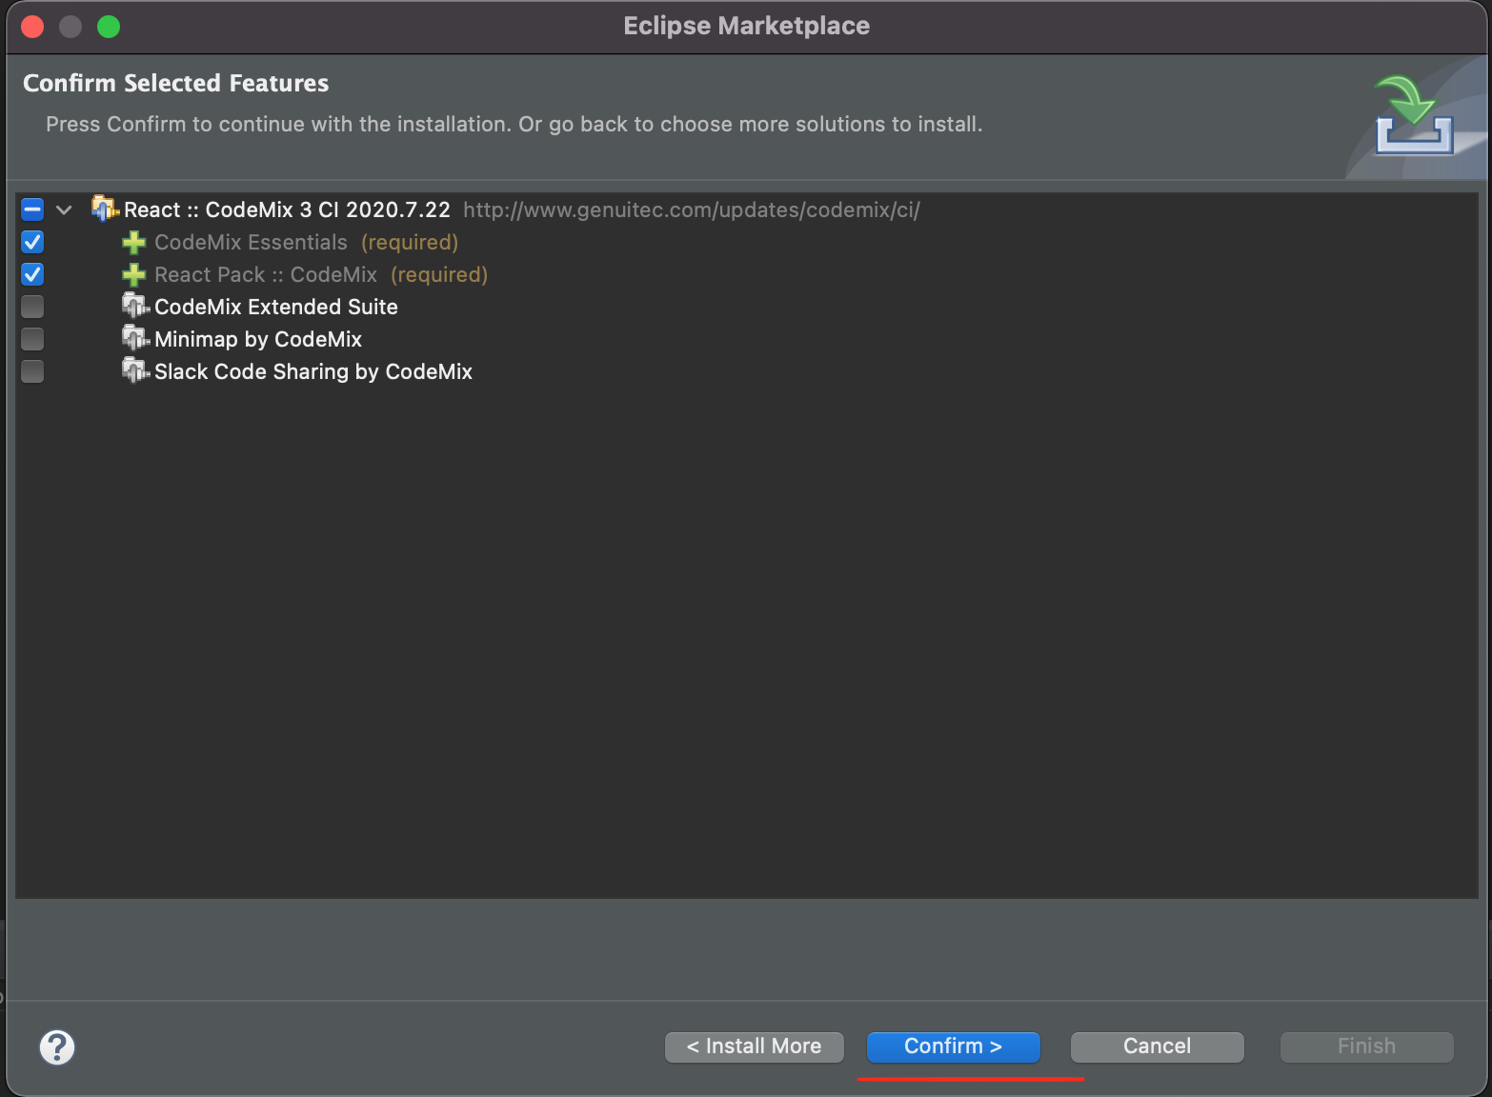Click the green plus icon beside React Pack
This screenshot has height=1097, width=1492.
[x=134, y=275]
